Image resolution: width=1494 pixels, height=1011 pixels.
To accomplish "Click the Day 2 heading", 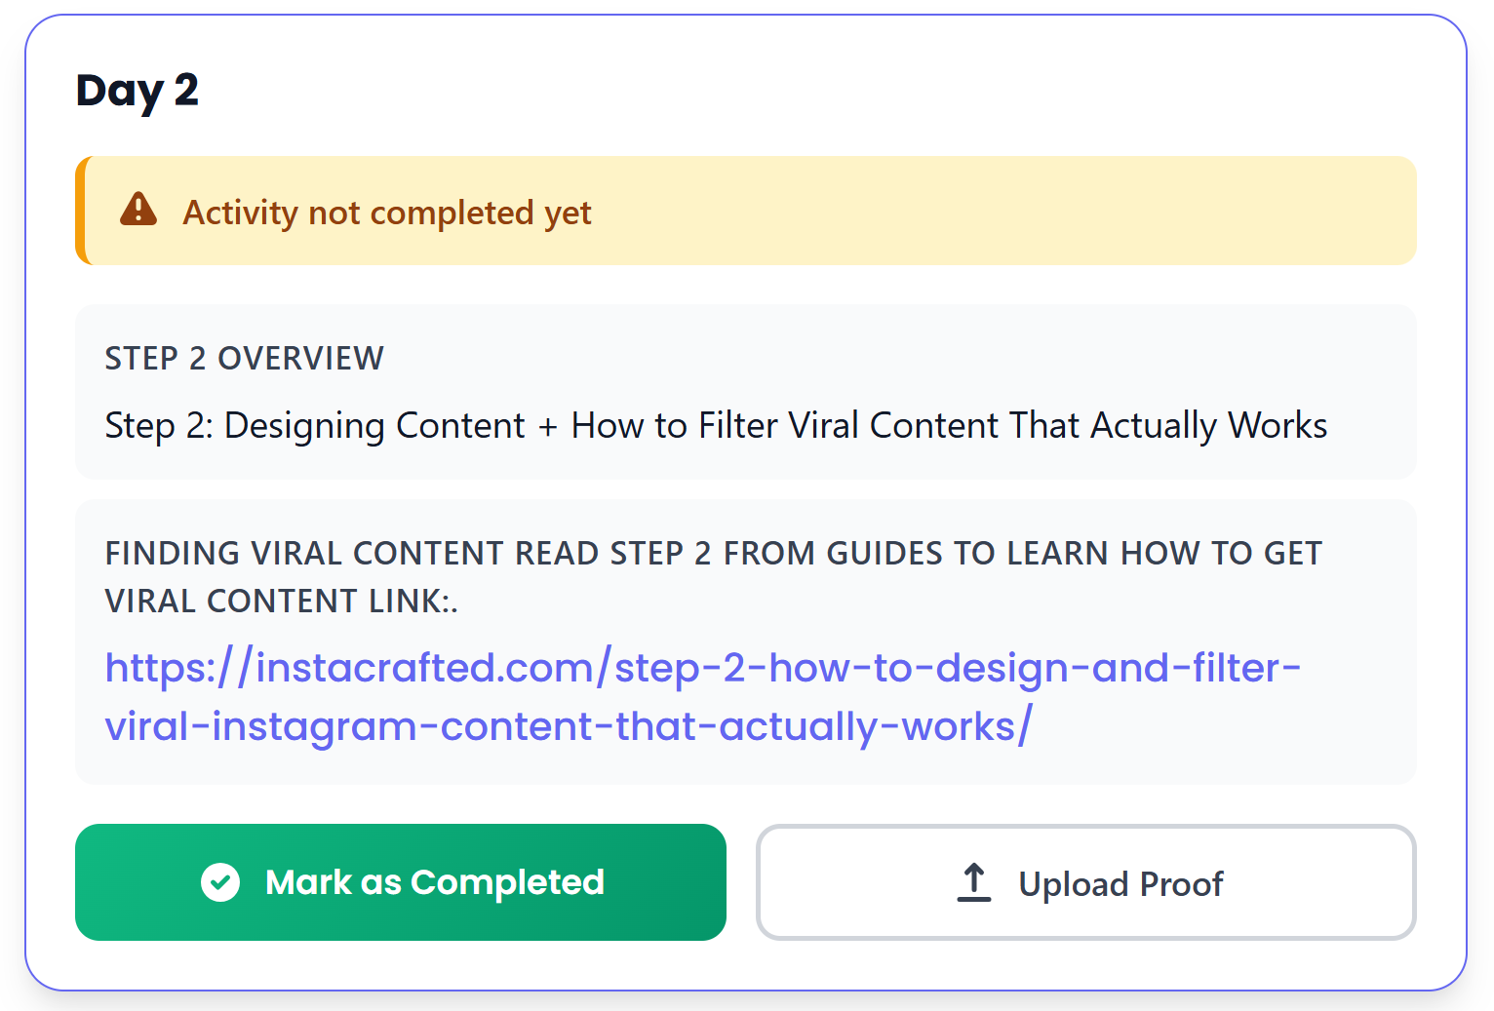I will (x=138, y=90).
